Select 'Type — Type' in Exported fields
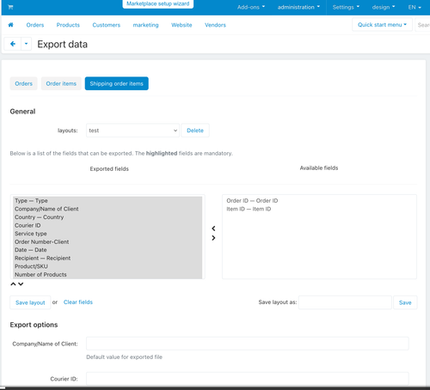Screen dimensions: 430x390 click(107, 201)
